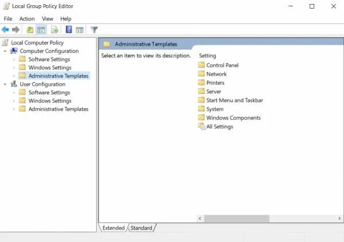Viewport: 344px width, 242px height.
Task: Click folder icon beside Start Menu and Taskbar
Action: 201,100
